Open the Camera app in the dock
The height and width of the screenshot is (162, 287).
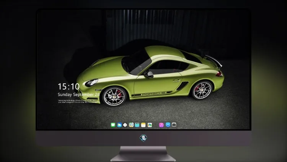(174, 125)
